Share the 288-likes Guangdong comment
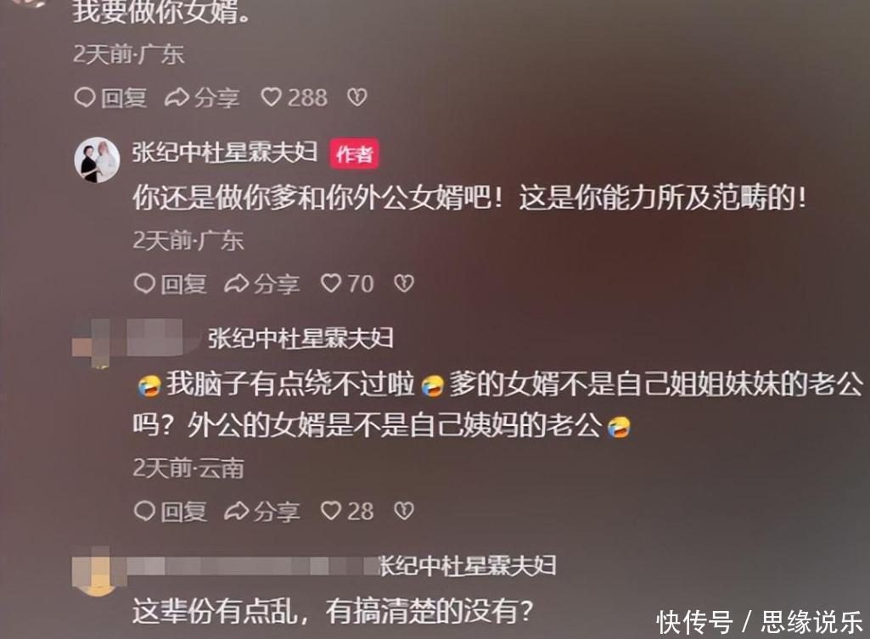The width and height of the screenshot is (870, 639). pyautogui.click(x=203, y=98)
